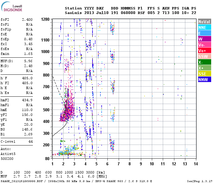The height and width of the screenshot is (183, 213).
Task: Click the foF2 value 2.400
Action: point(27,20)
